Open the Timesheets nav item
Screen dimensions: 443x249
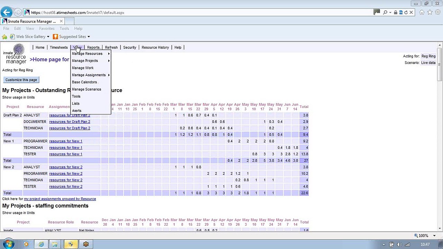[x=58, y=47]
